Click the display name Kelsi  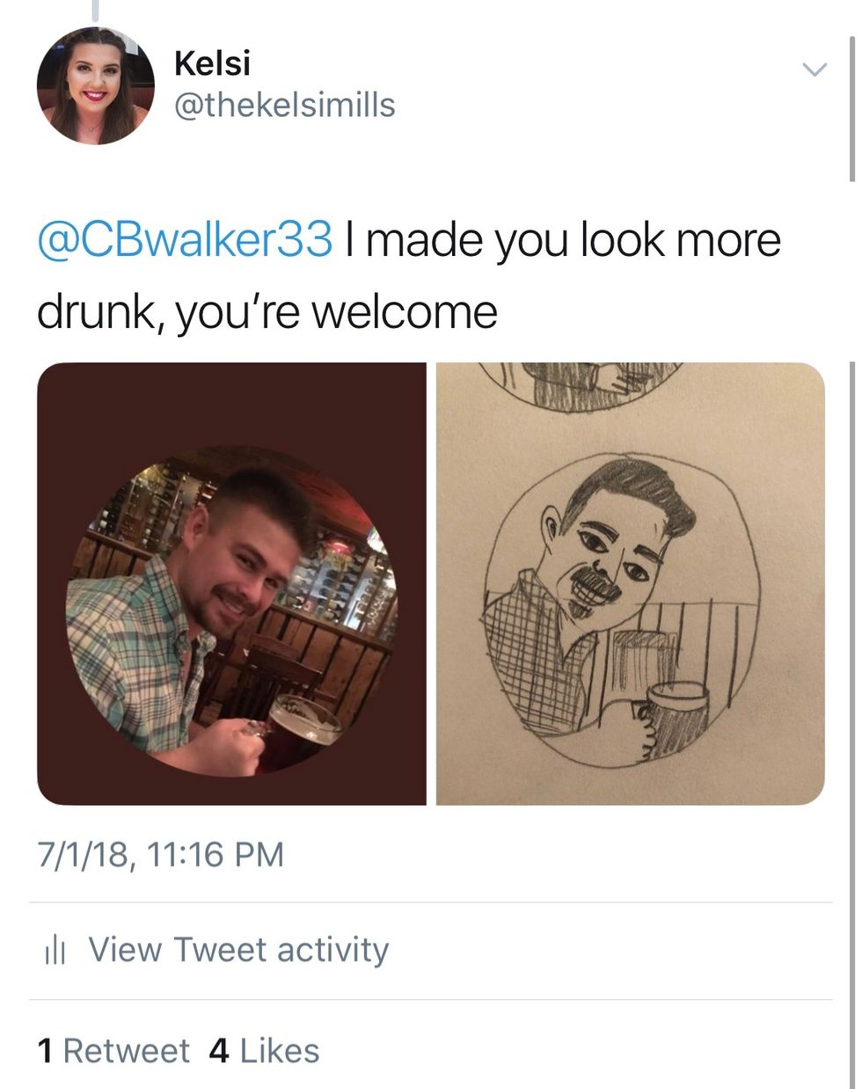coord(212,62)
